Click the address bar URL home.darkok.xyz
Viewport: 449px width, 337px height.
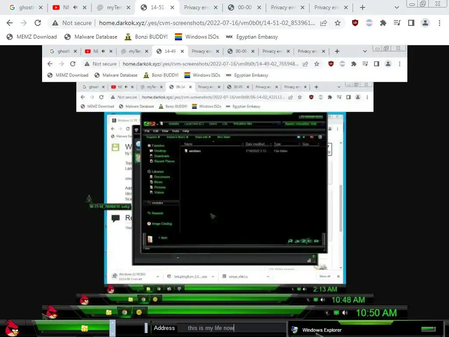click(x=207, y=23)
